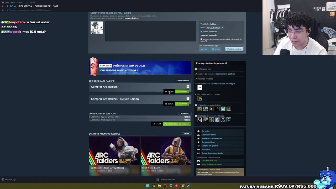Click Xbox controller support icon
Image resolution: width=336 pixels, height=189 pixels.
click(198, 161)
